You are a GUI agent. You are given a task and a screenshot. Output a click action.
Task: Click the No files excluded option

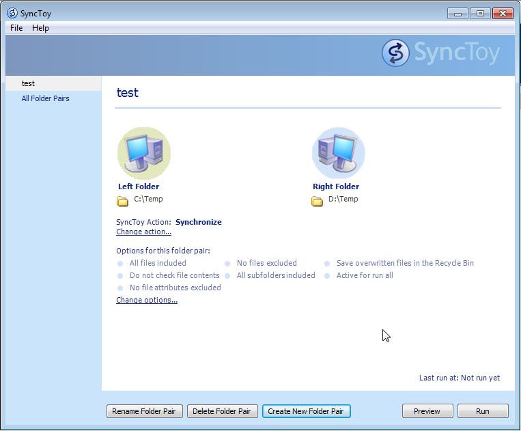pos(267,263)
